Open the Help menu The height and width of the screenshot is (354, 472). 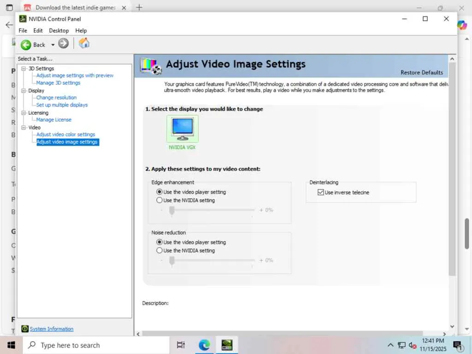pyautogui.click(x=81, y=30)
